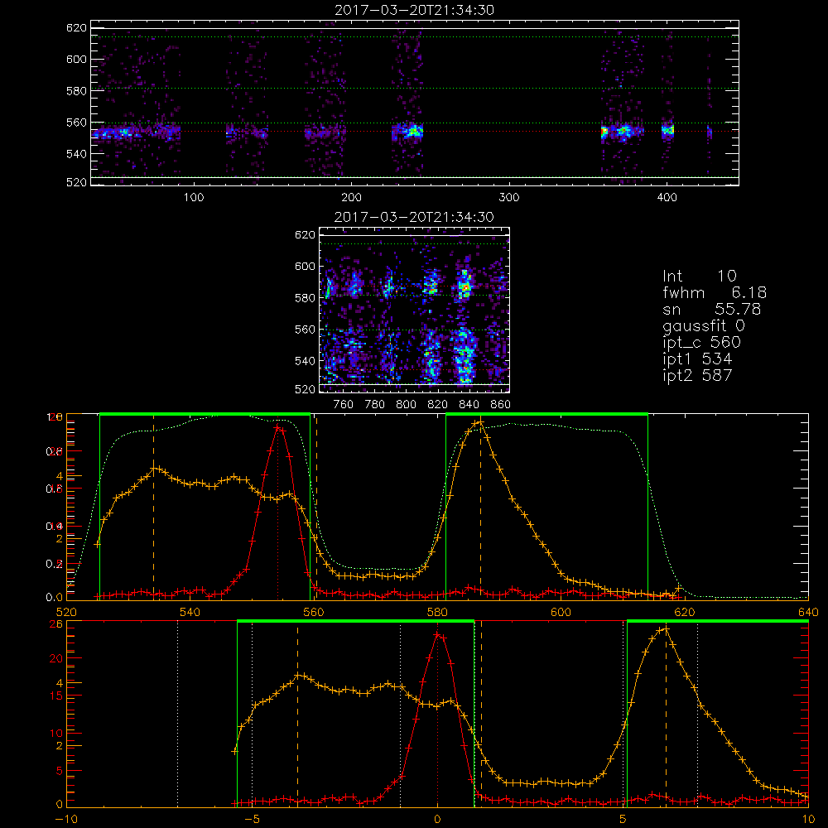Image resolution: width=828 pixels, height=828 pixels.
Task: Click x-axis tick label 100 on top plot
Action: coord(194,198)
